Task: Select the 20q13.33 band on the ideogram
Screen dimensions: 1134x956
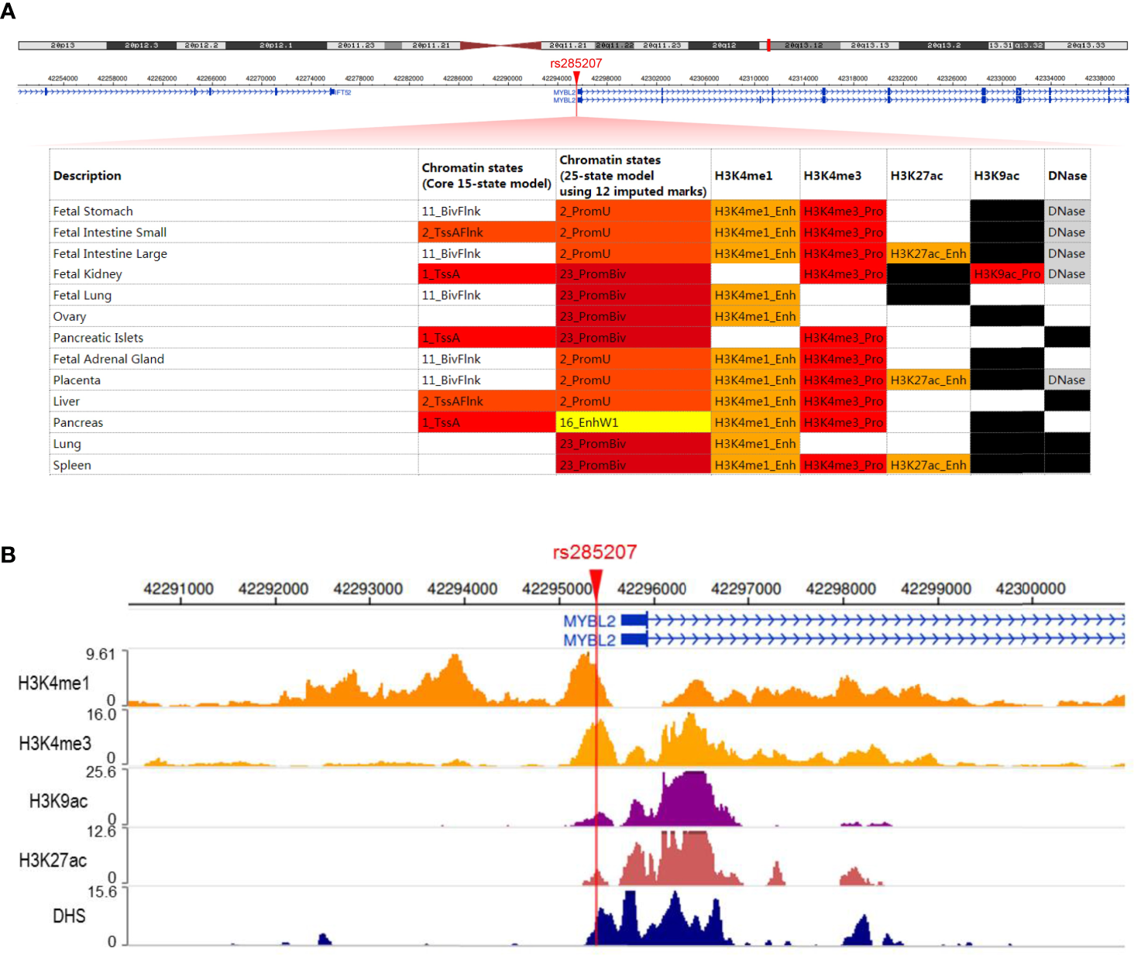Action: click(x=1085, y=46)
